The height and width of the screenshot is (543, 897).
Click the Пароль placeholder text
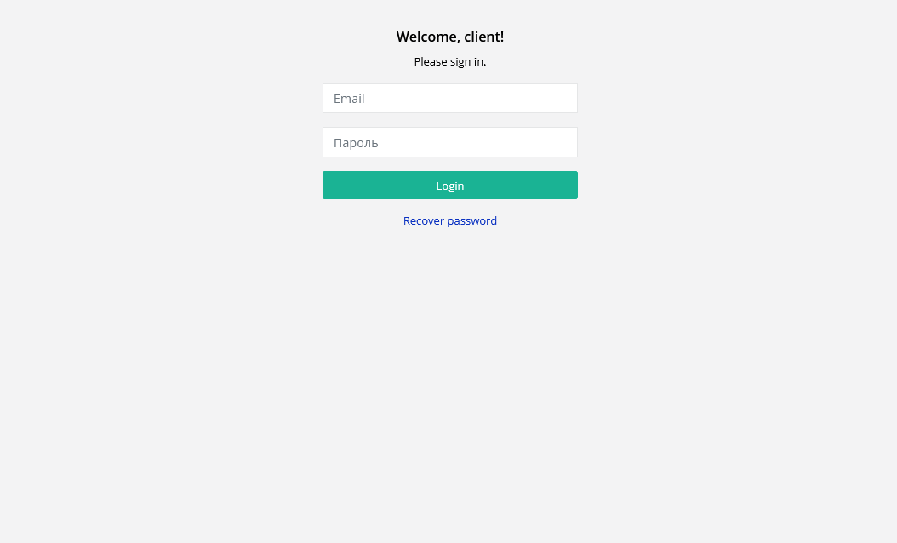tap(356, 143)
